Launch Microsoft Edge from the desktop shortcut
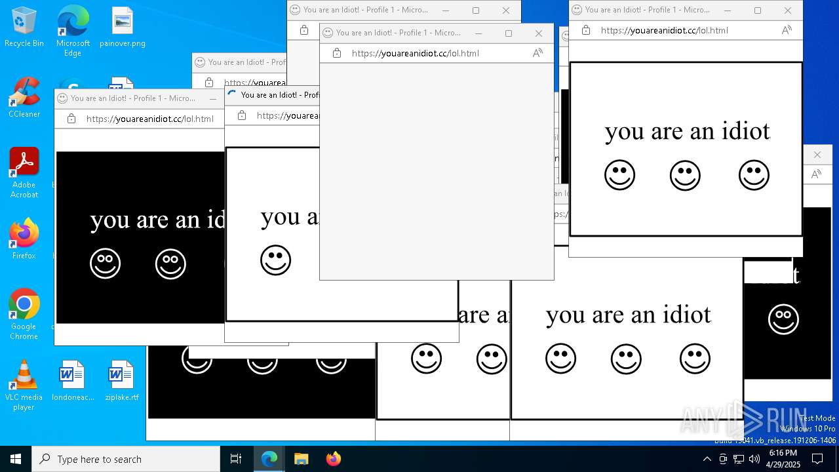The width and height of the screenshot is (839, 472). [73, 31]
